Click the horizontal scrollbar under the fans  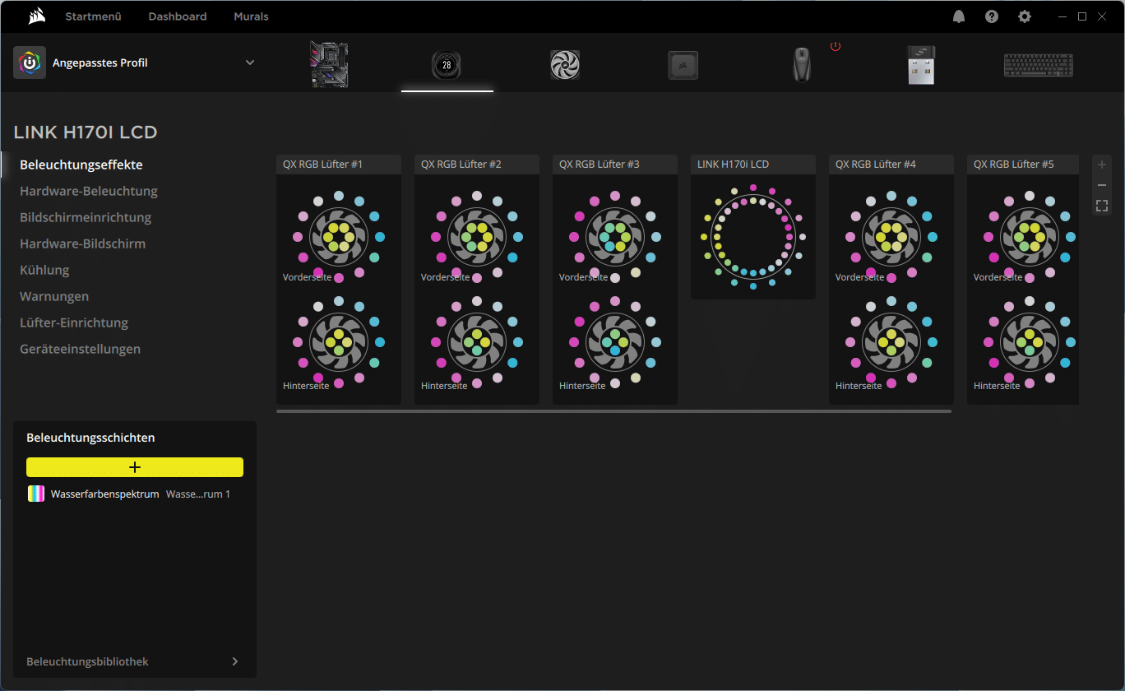[613, 410]
